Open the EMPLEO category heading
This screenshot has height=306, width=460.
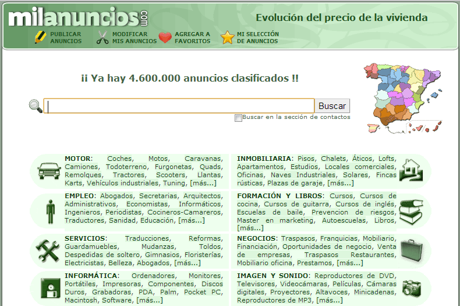(79, 196)
